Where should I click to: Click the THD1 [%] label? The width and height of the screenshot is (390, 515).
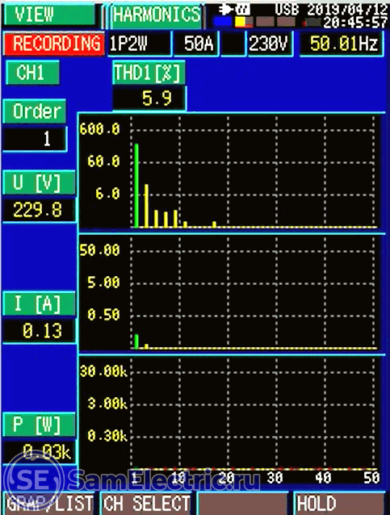[x=149, y=73]
